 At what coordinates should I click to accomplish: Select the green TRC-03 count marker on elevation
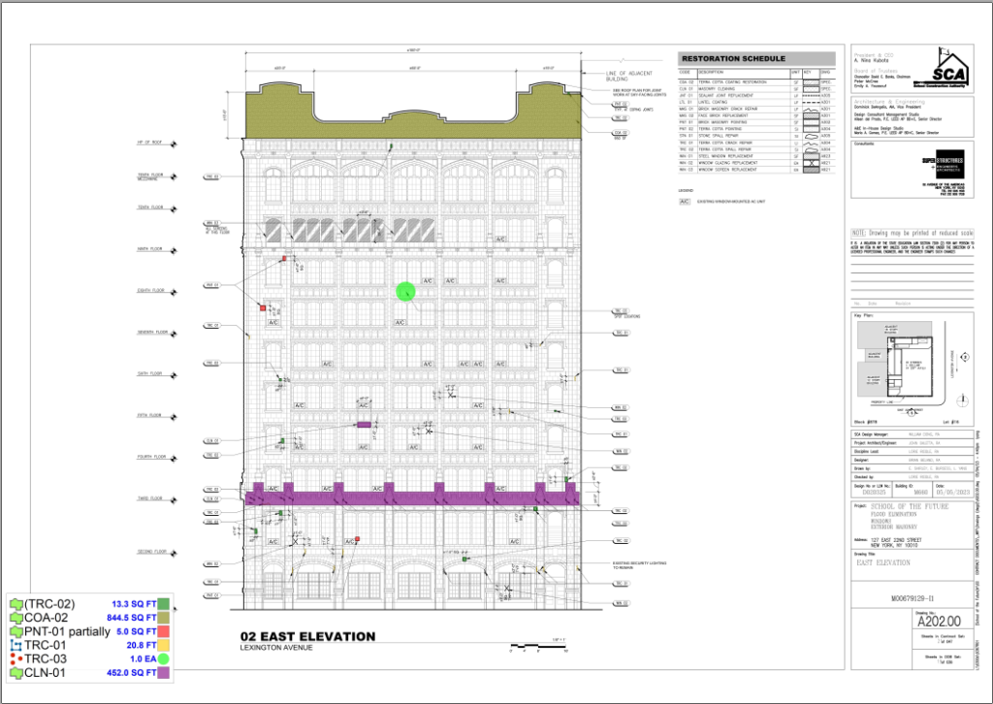(405, 290)
